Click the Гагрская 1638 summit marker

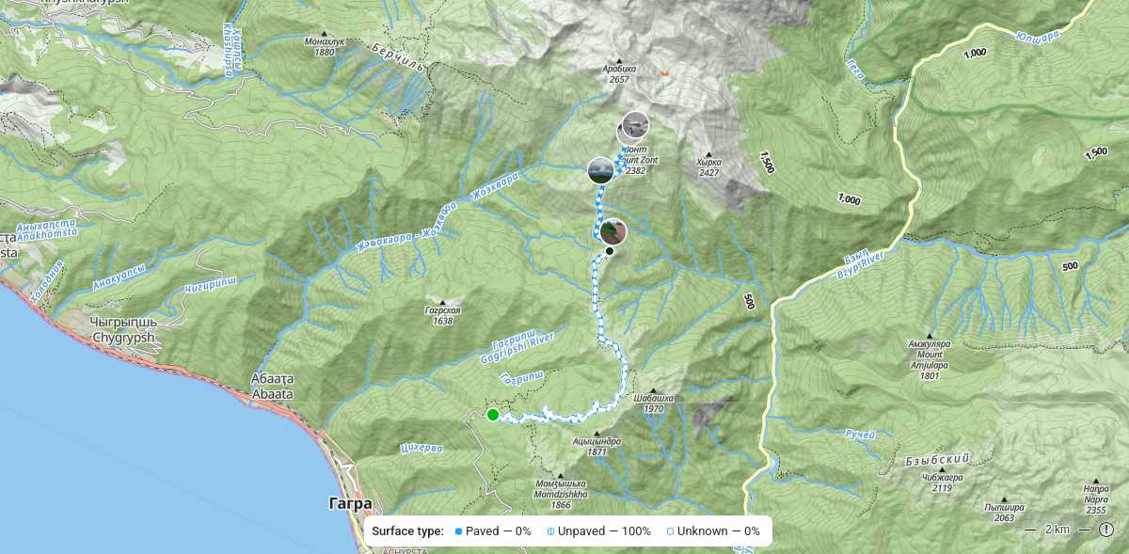click(x=443, y=303)
